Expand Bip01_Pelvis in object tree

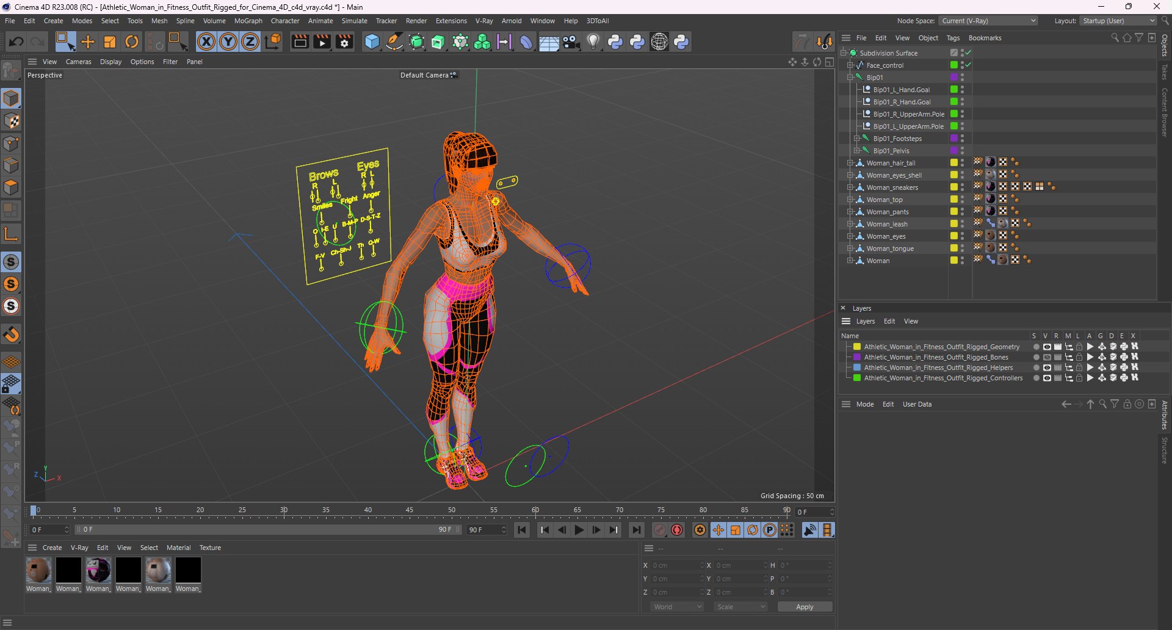(x=856, y=151)
